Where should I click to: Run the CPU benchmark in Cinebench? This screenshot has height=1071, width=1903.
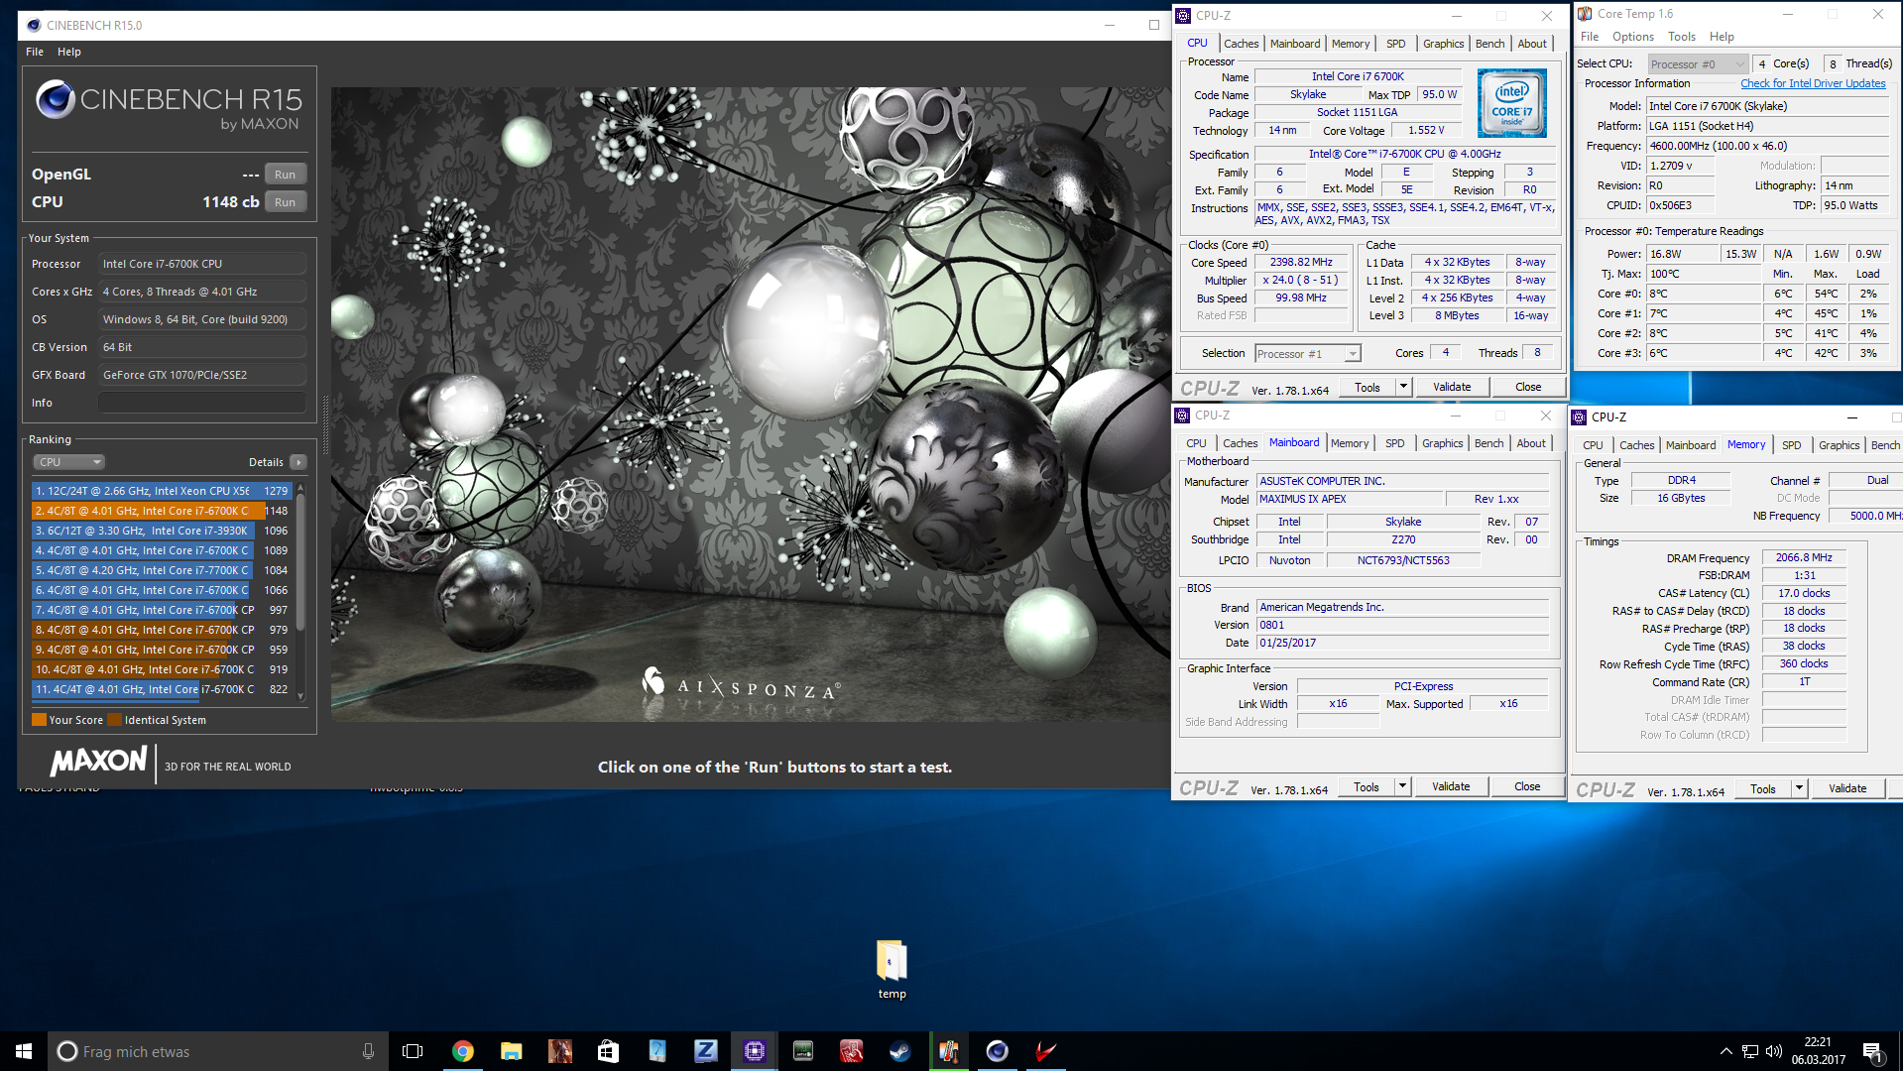285,201
